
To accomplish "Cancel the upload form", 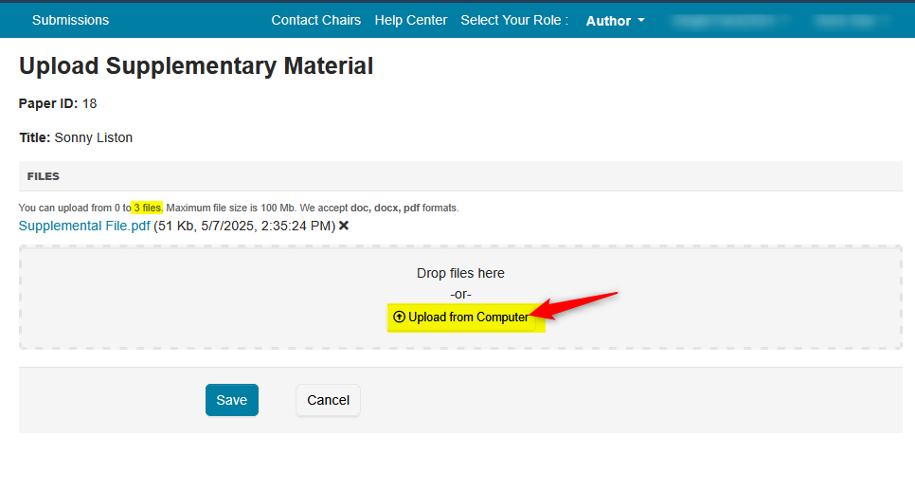I will click(x=329, y=400).
